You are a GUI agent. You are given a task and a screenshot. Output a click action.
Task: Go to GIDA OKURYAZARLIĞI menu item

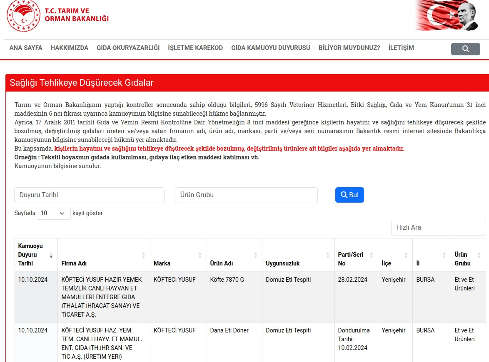pos(128,48)
